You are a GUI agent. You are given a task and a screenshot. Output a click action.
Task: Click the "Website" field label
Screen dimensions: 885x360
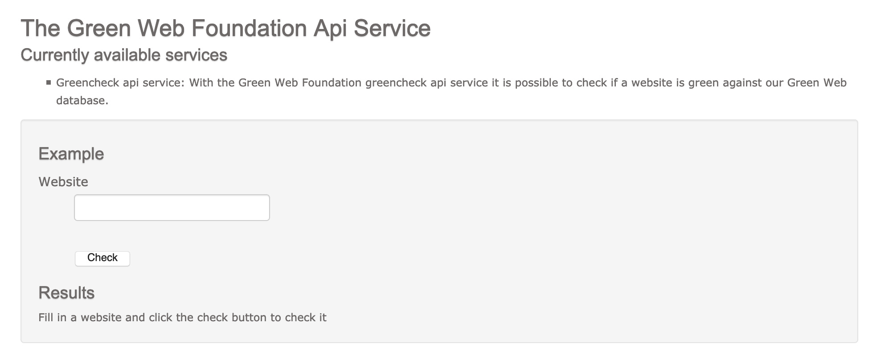pyautogui.click(x=63, y=182)
